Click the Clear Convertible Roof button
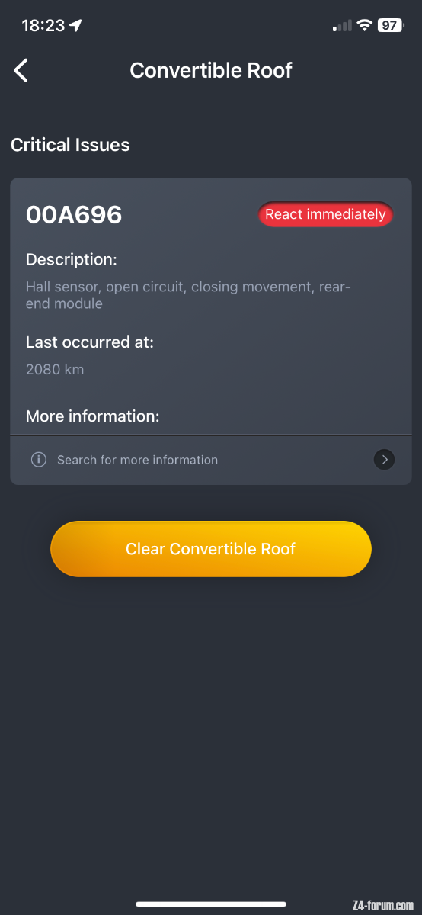 (x=211, y=549)
